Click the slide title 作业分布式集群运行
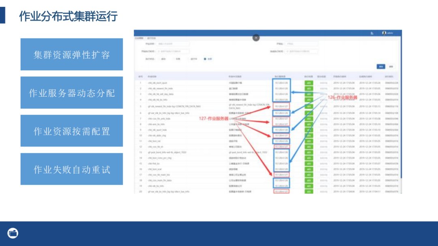Viewport: 438px width, 246px height. [68, 16]
